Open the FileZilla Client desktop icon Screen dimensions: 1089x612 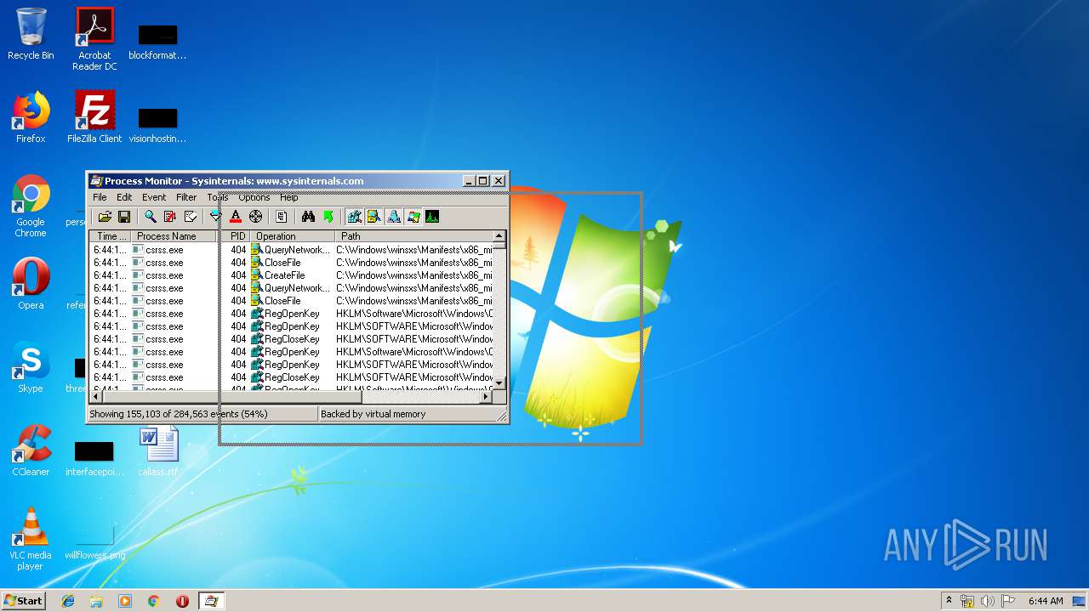point(94,117)
